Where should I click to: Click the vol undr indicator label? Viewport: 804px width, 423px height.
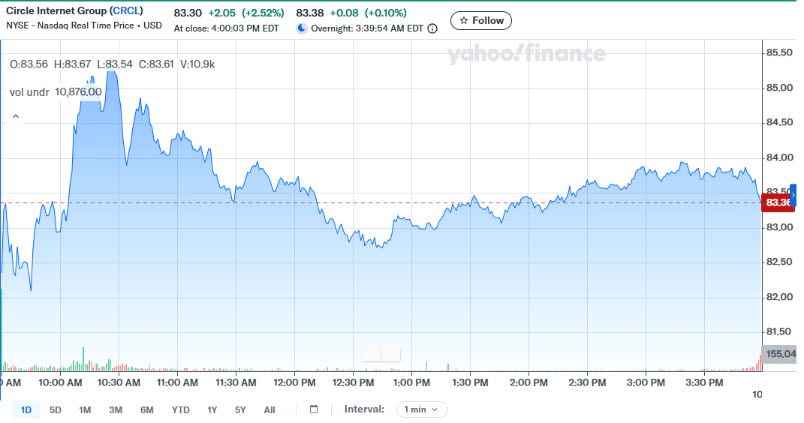[29, 92]
